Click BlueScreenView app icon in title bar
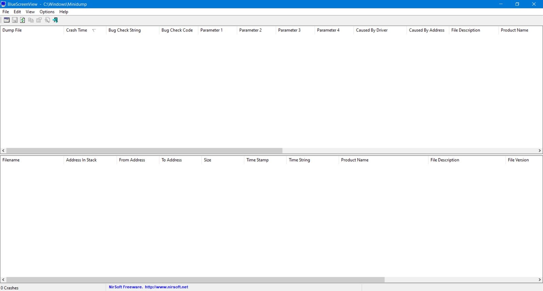The width and height of the screenshot is (543, 291). tap(3, 4)
